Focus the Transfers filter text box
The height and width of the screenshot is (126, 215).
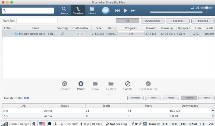tap(37, 21)
